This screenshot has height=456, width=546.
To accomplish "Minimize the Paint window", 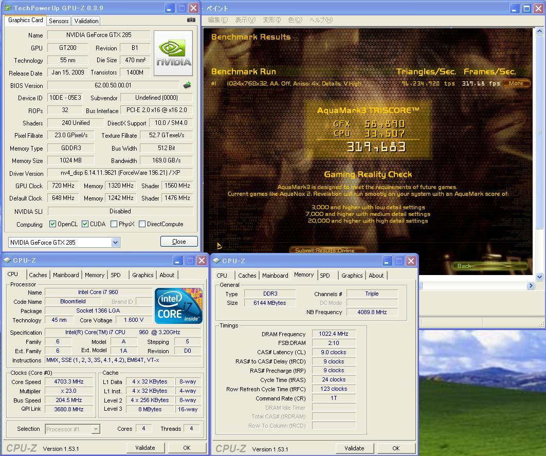I will tap(515, 8).
